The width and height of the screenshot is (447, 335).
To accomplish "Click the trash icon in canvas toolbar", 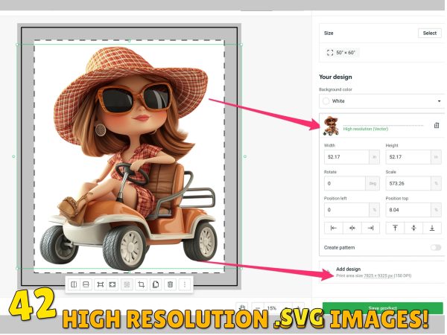I will pyautogui.click(x=170, y=284).
